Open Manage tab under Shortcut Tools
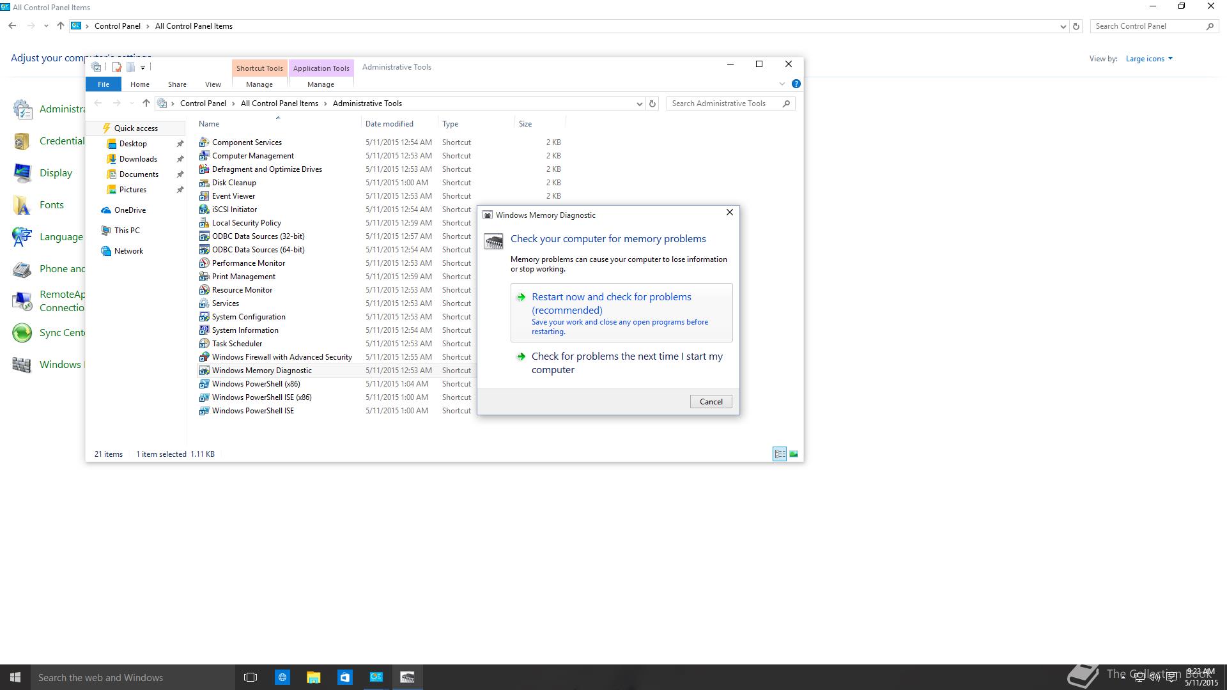1227x690 pixels. coord(259,84)
